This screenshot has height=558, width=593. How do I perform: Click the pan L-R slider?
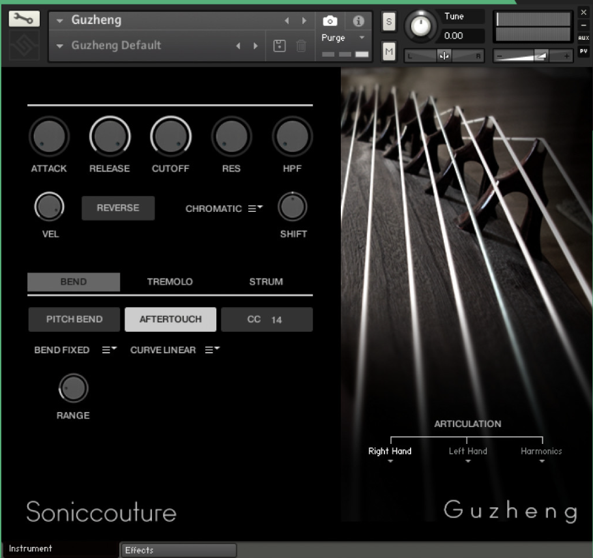click(x=444, y=56)
